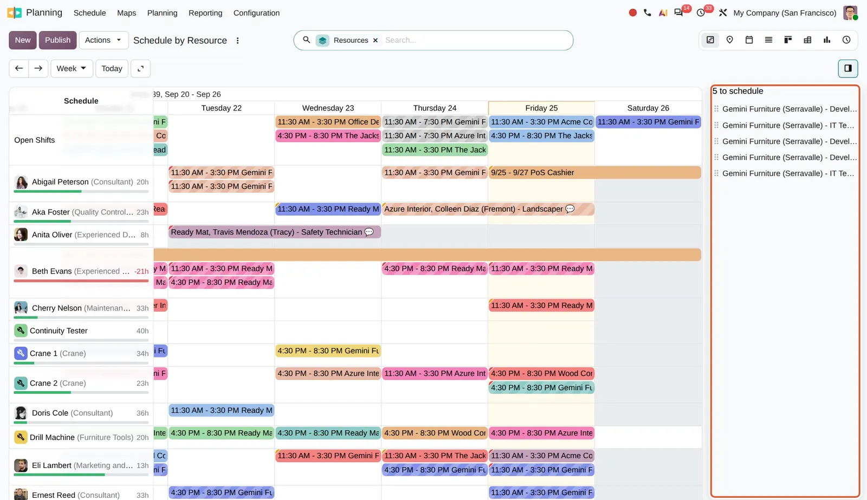Open Crane 1 4:30 PM Gemini Fu shift
The height and width of the screenshot is (500, 867).
click(x=328, y=351)
